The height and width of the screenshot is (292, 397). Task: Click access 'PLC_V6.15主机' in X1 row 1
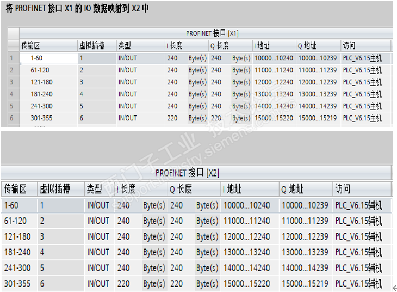[362, 58]
